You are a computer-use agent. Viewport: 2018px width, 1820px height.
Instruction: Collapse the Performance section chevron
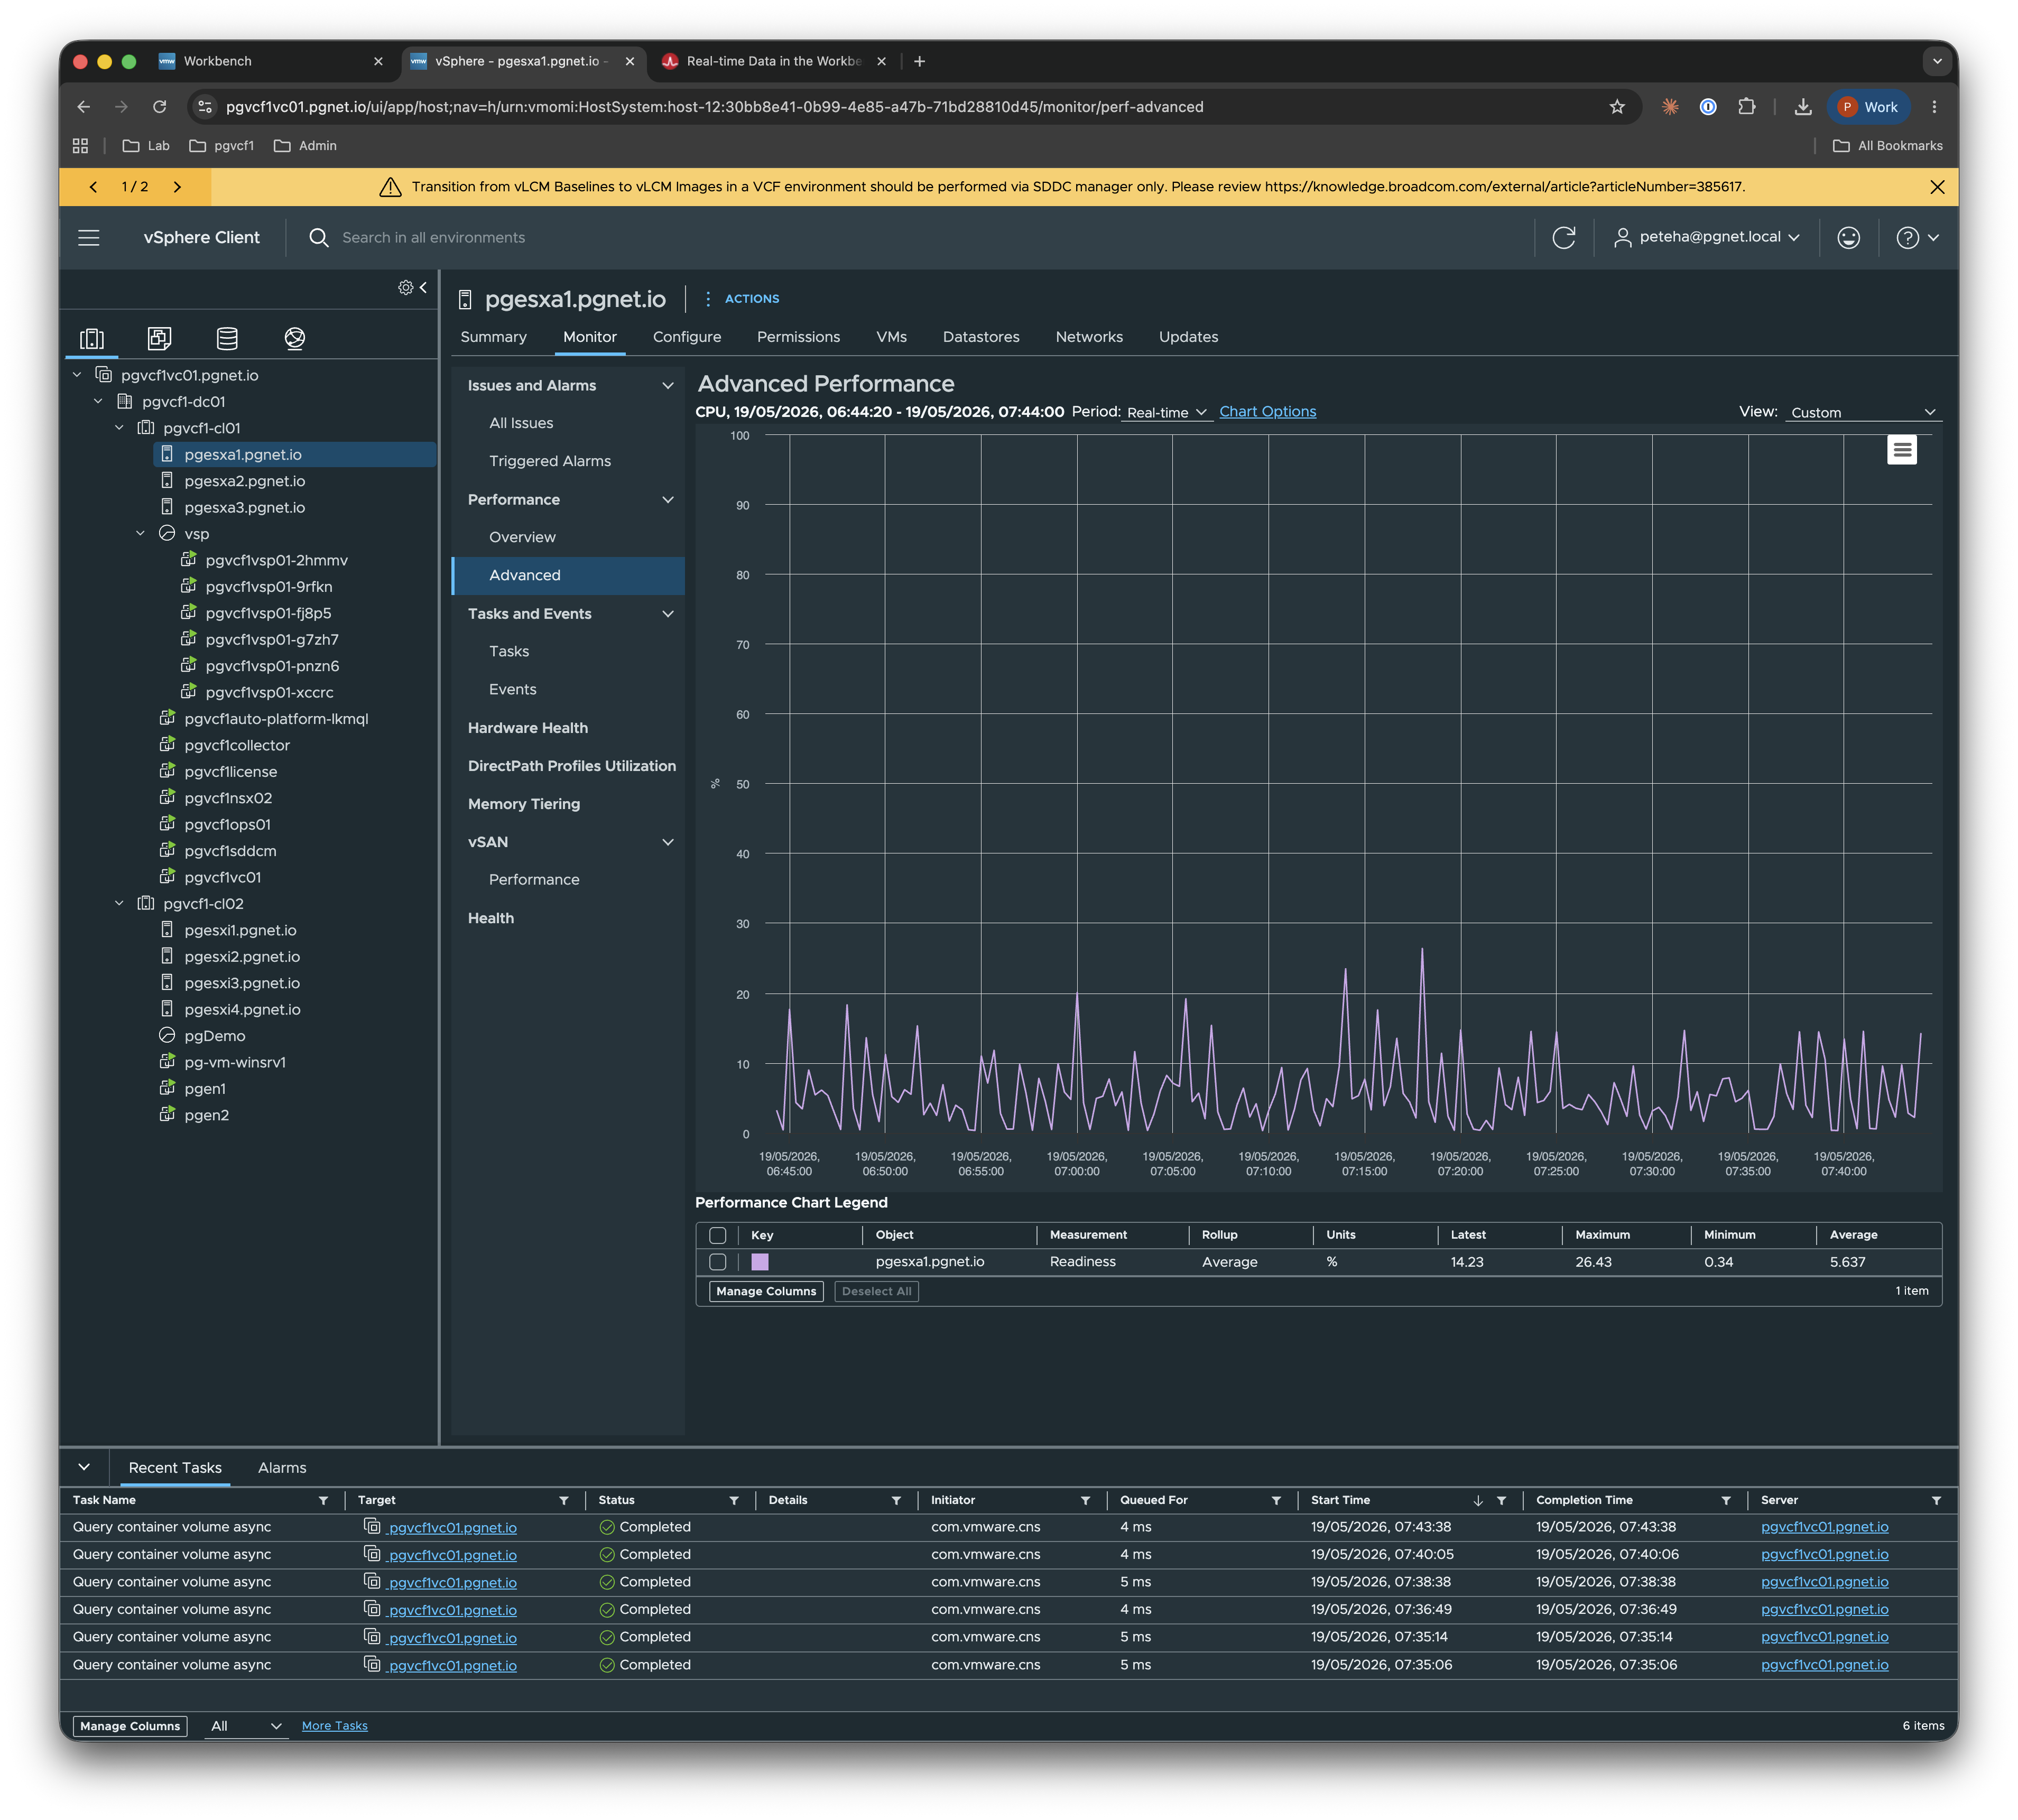click(x=668, y=500)
